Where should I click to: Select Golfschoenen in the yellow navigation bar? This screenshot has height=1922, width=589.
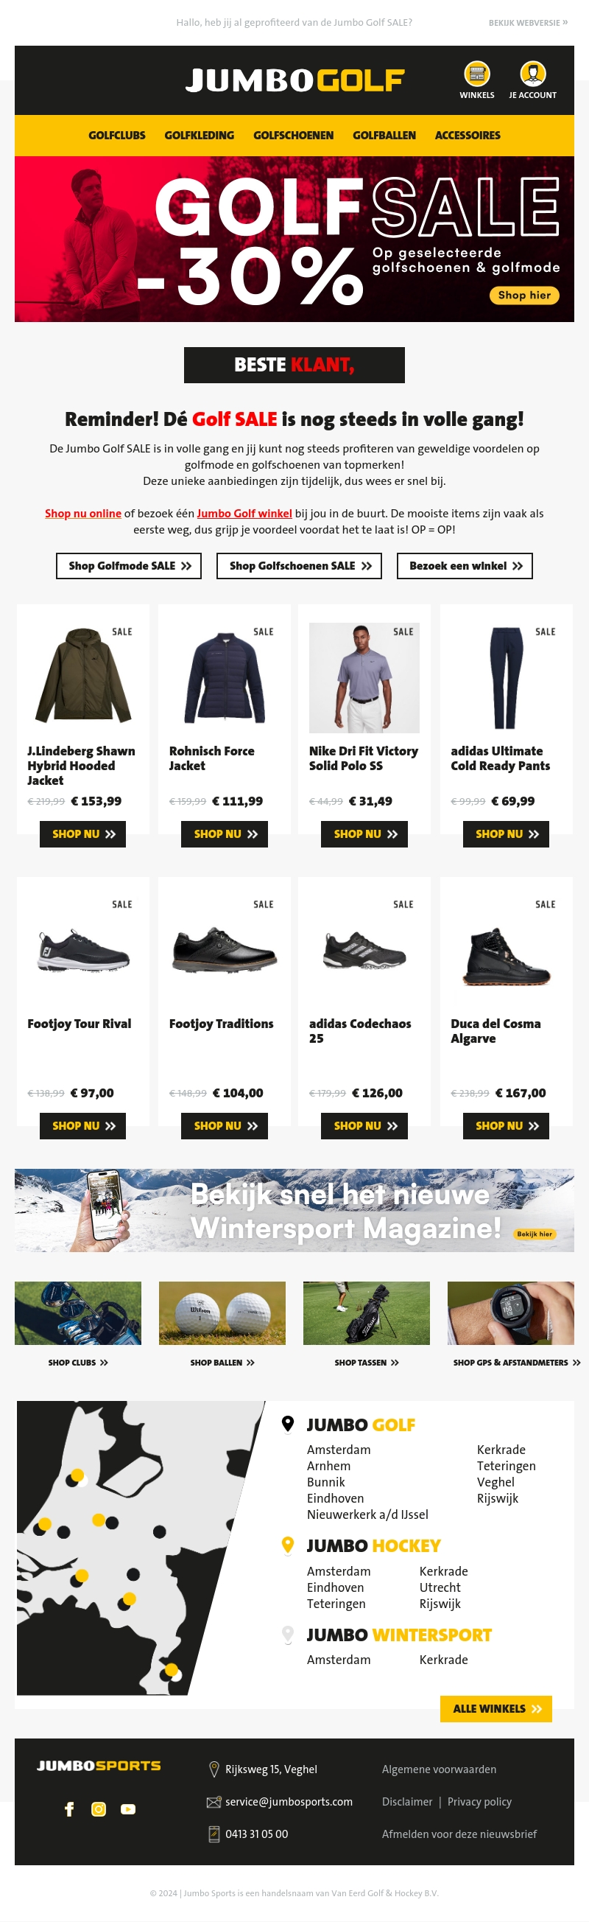point(293,135)
